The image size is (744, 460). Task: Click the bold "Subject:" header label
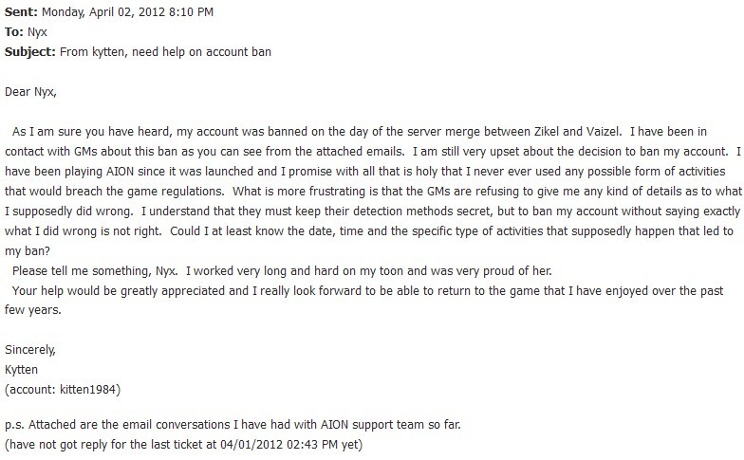tap(30, 51)
